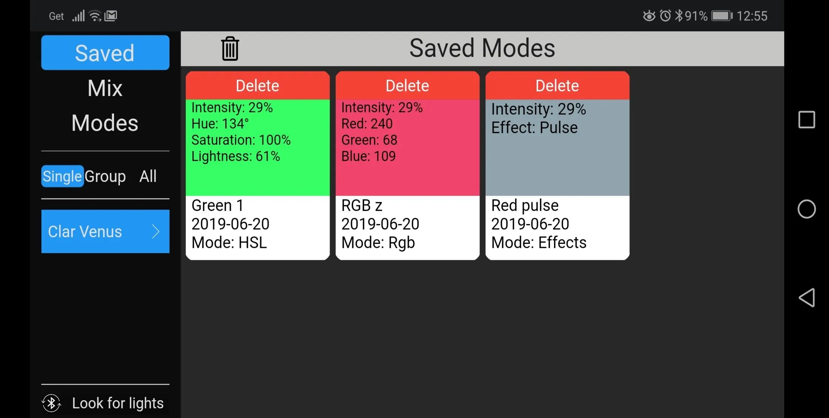Viewport: 829px width, 418px height.
Task: Click Delete button on Red pulse card
Action: pos(557,85)
